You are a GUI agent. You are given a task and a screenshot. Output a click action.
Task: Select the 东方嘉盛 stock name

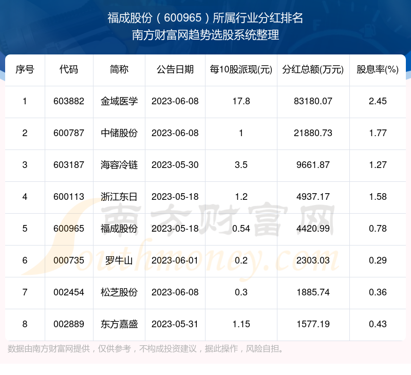point(119,324)
